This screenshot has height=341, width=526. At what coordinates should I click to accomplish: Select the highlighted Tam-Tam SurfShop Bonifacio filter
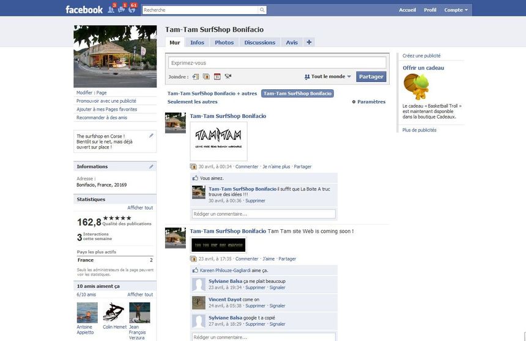[x=297, y=94]
